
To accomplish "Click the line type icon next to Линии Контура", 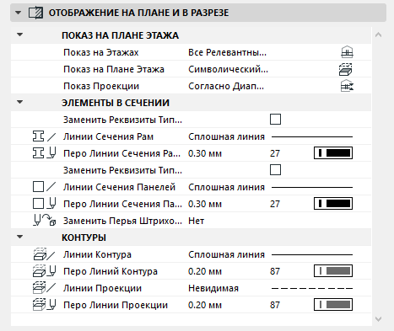I will click(x=51, y=255).
